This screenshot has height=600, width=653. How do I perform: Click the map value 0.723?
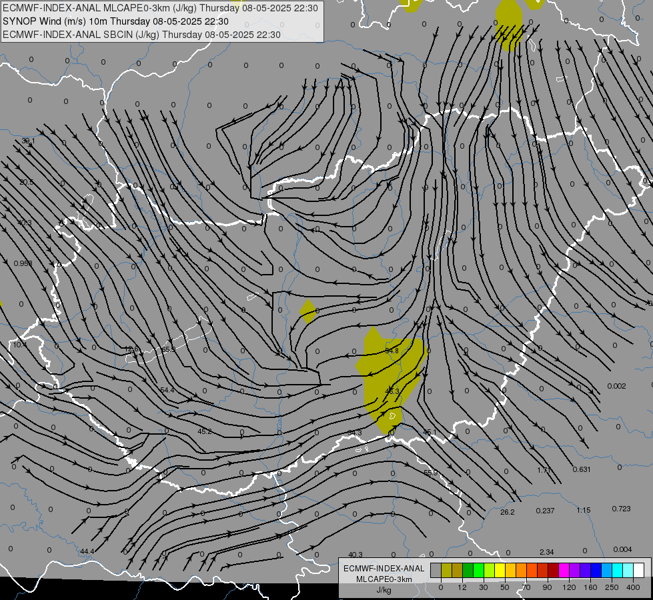pyautogui.click(x=622, y=509)
